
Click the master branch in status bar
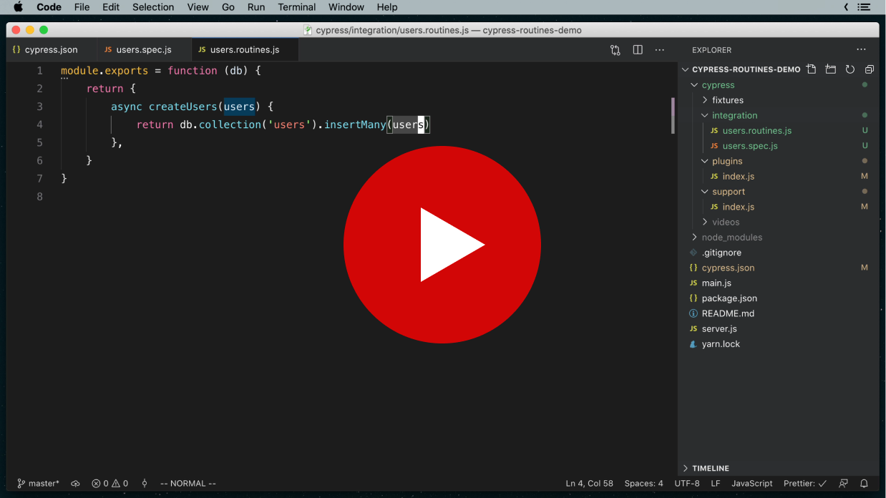pyautogui.click(x=39, y=484)
